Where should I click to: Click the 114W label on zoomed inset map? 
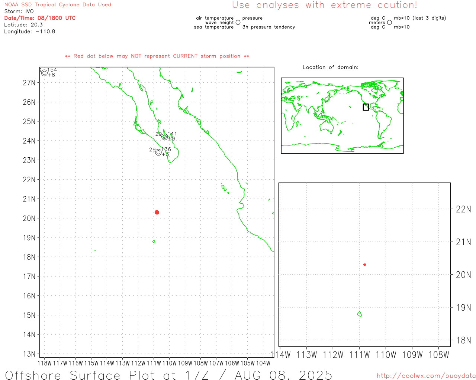tap(280, 355)
